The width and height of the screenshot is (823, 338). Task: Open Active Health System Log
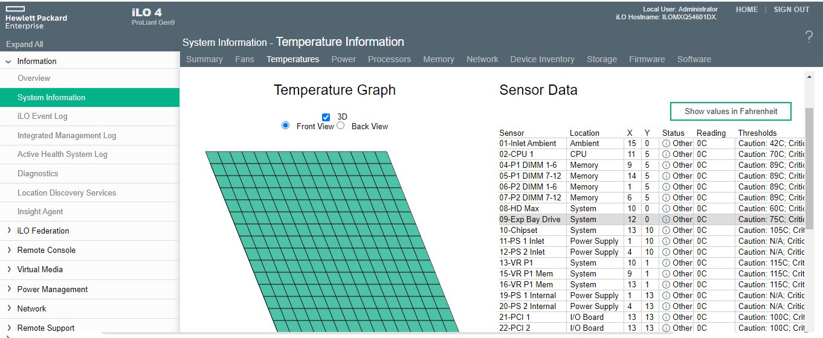(x=89, y=155)
